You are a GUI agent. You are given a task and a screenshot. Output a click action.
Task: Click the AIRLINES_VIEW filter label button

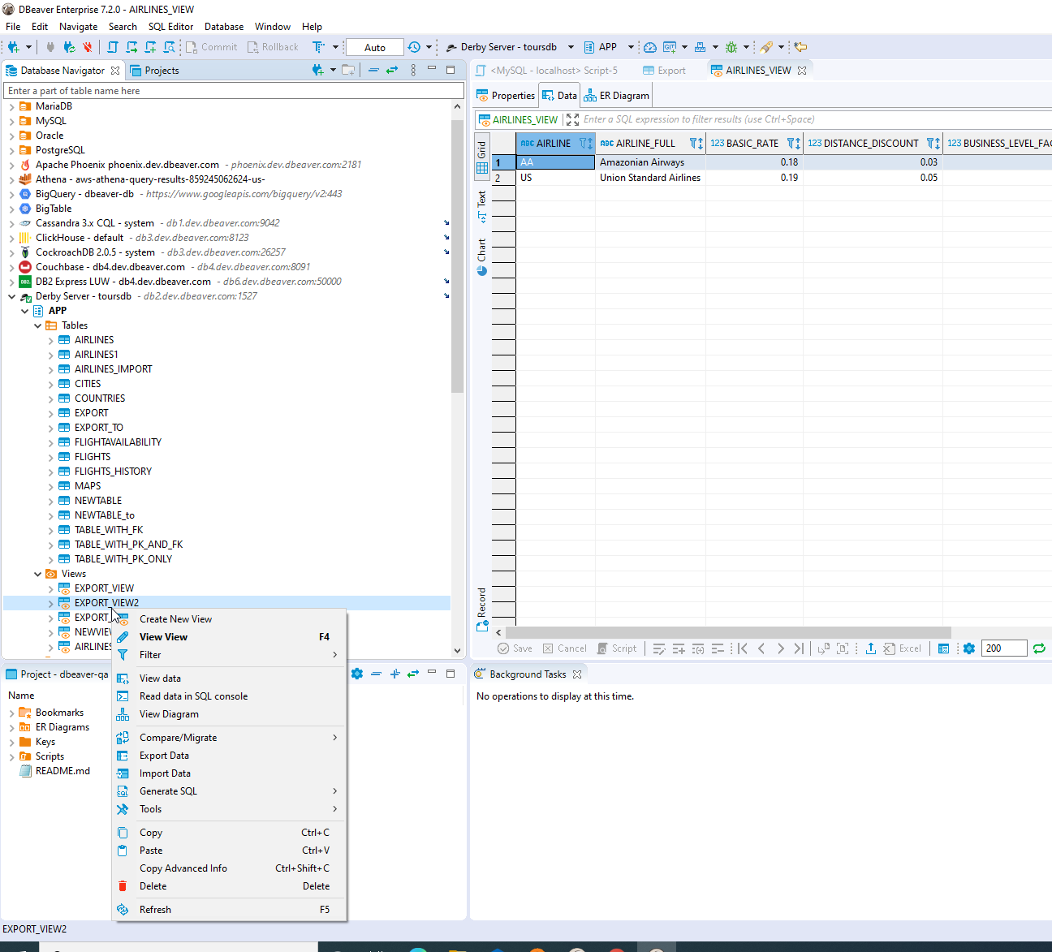coord(519,119)
